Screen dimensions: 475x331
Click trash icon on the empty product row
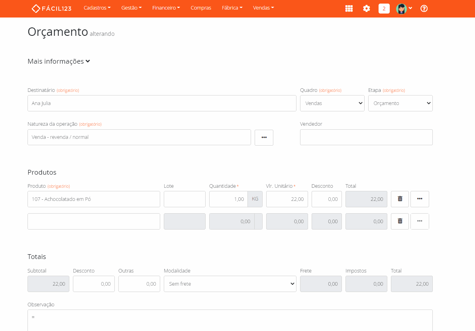(400, 221)
